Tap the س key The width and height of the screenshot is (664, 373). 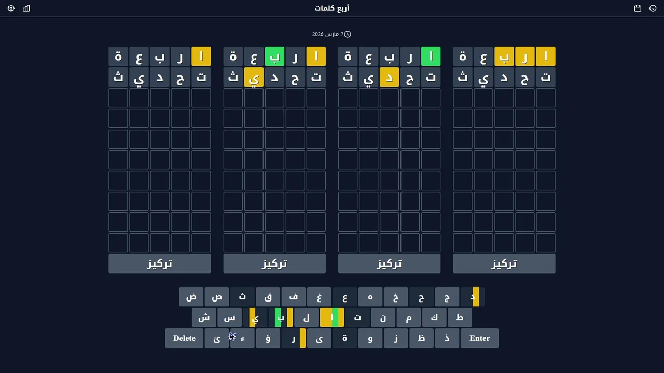tap(229, 318)
